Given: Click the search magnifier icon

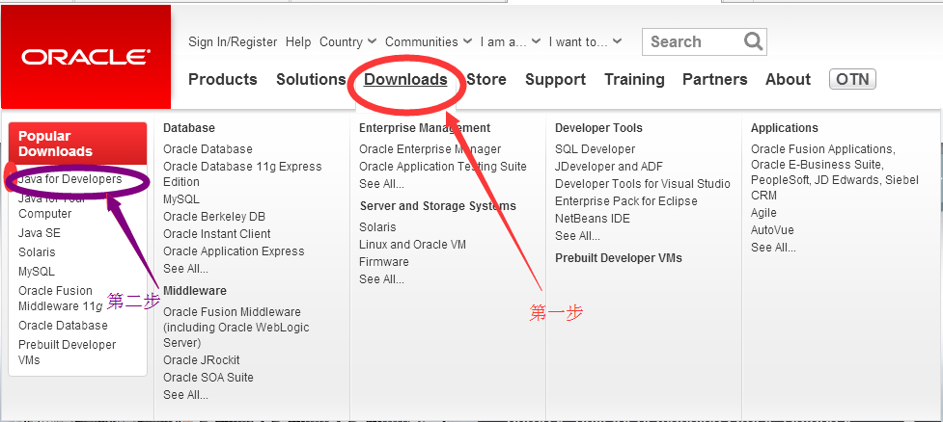Looking at the screenshot, I should (x=752, y=41).
